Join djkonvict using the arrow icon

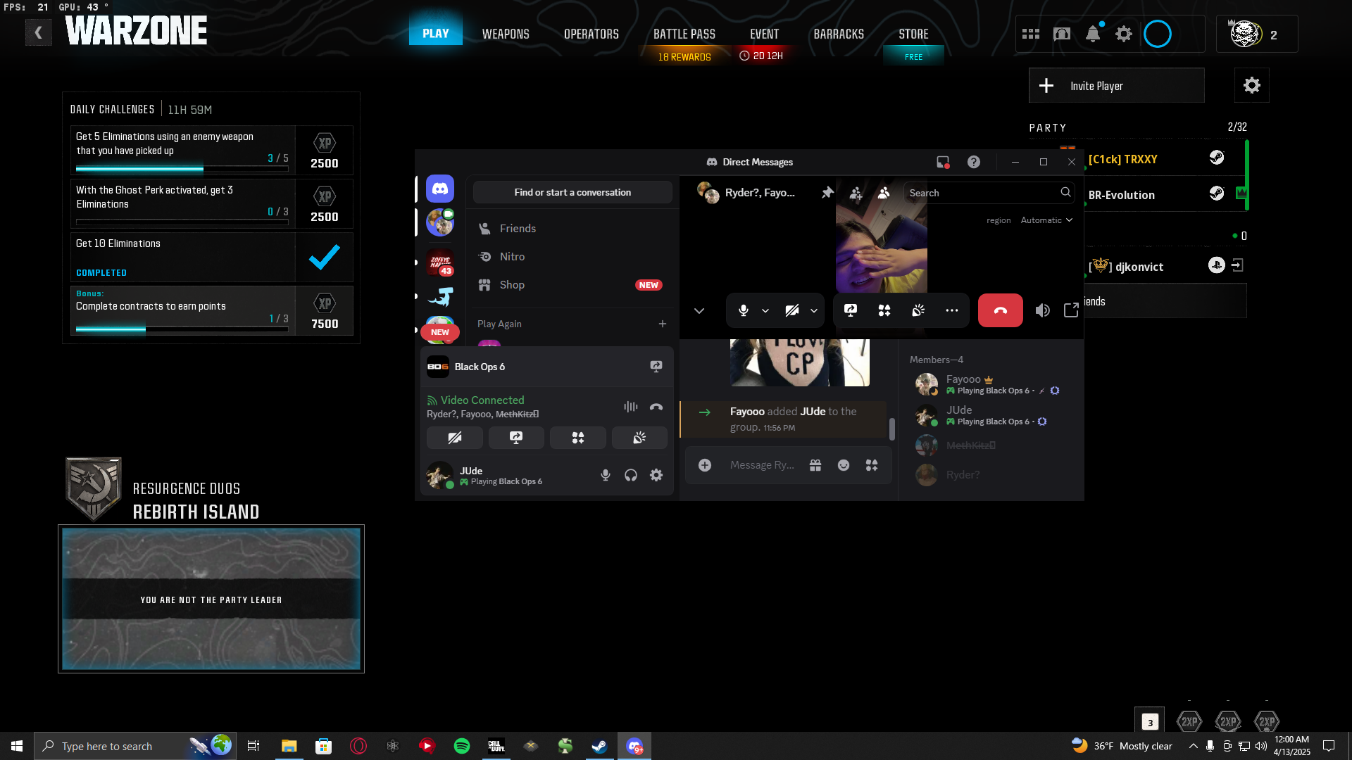[x=1238, y=265]
